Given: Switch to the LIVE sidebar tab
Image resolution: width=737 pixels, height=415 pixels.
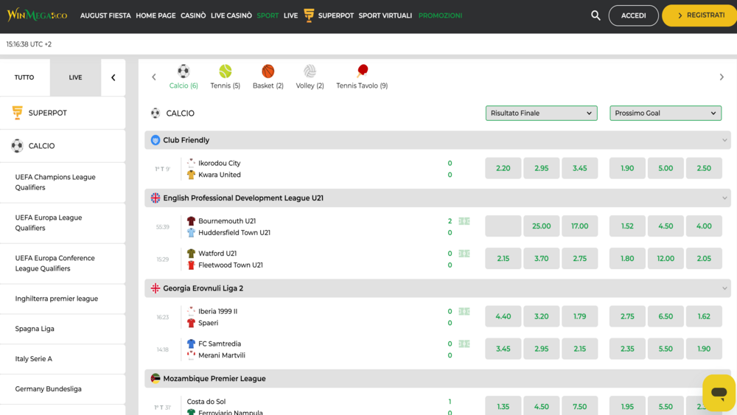Looking at the screenshot, I should tap(75, 77).
